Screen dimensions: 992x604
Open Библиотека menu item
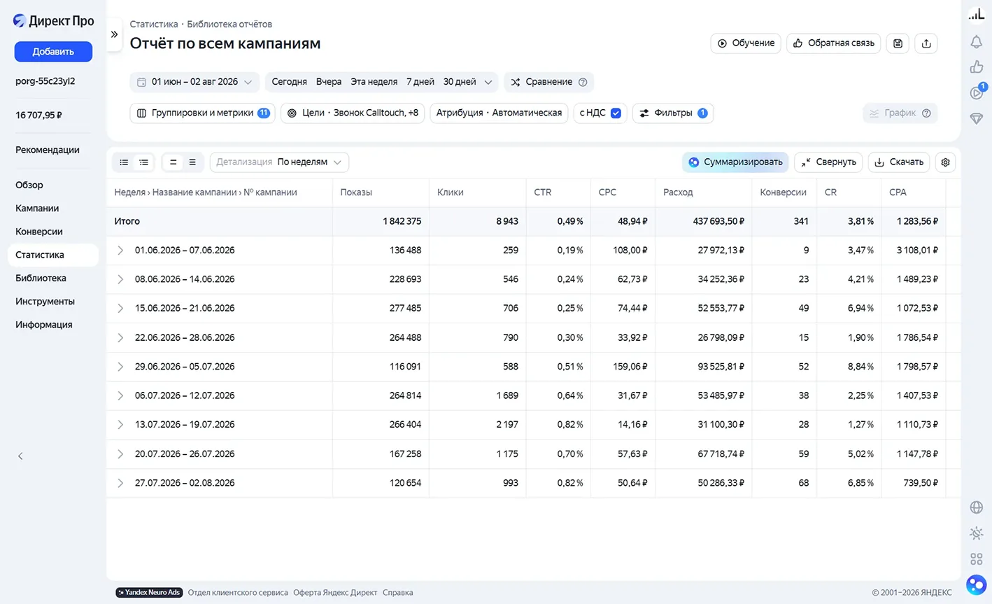[x=41, y=279]
